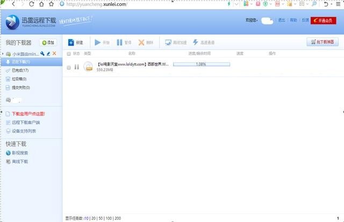344x222 pixels.
Task: Open the browser hamburger menu
Action: pyautogui.click(x=339, y=4)
